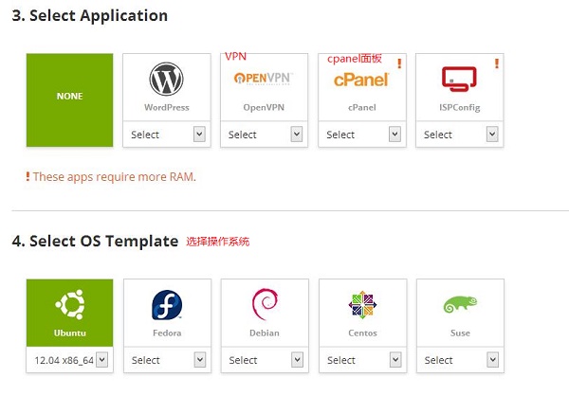Click the Fedora logo icon

pyautogui.click(x=167, y=305)
